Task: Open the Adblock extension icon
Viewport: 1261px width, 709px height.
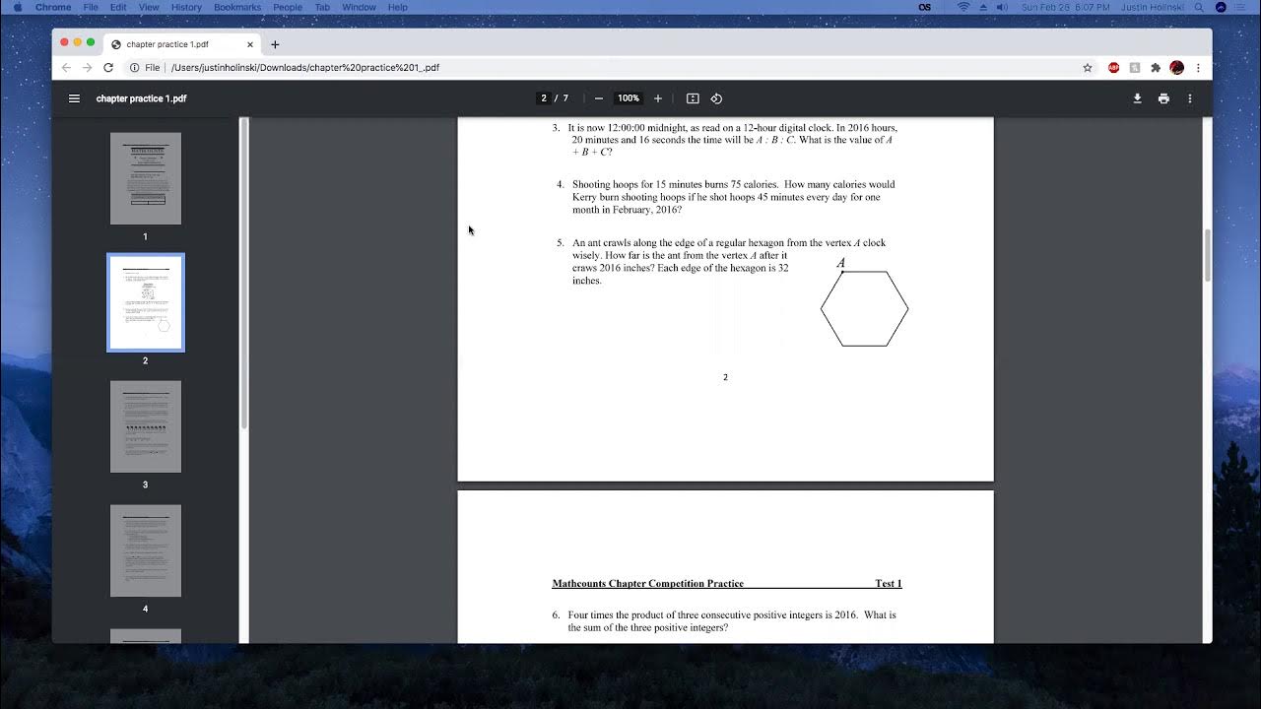Action: coord(1114,68)
